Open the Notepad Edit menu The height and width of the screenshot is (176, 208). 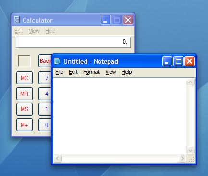(x=73, y=72)
